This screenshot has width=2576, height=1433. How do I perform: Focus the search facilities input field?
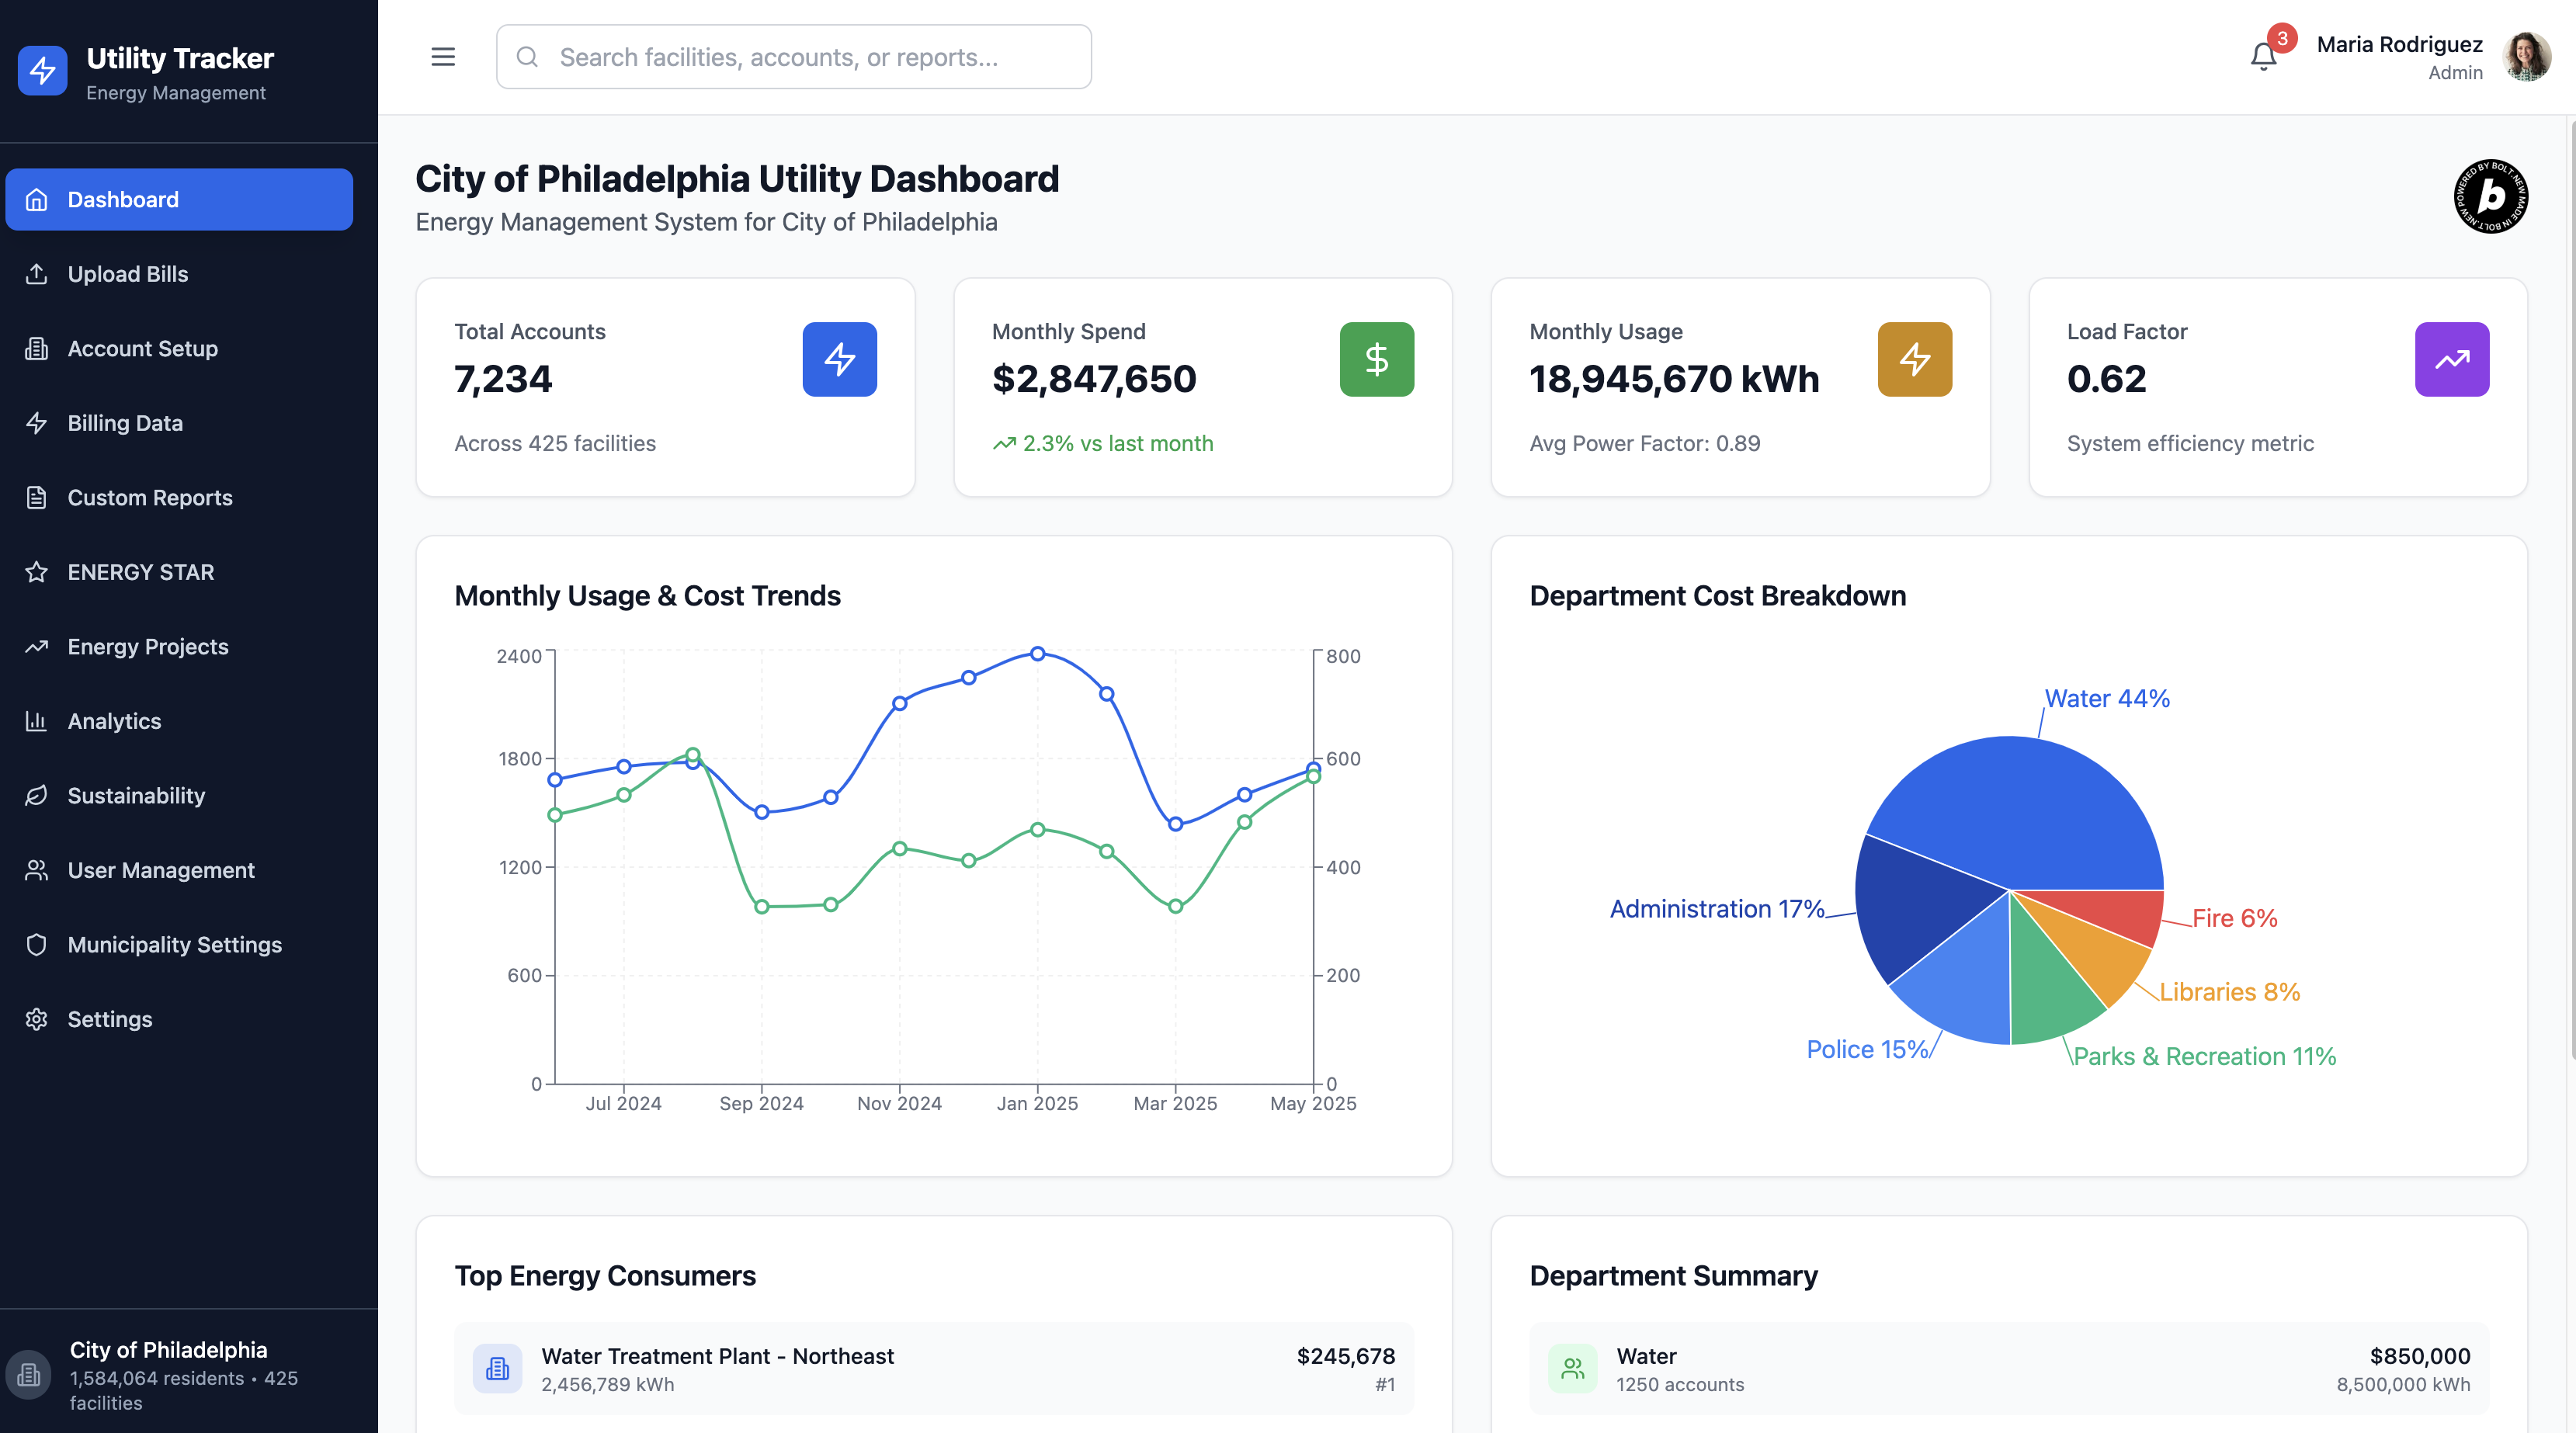pos(794,57)
